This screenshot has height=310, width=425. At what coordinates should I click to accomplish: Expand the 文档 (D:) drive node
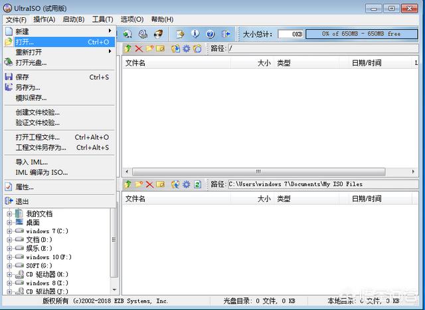pos(9,240)
